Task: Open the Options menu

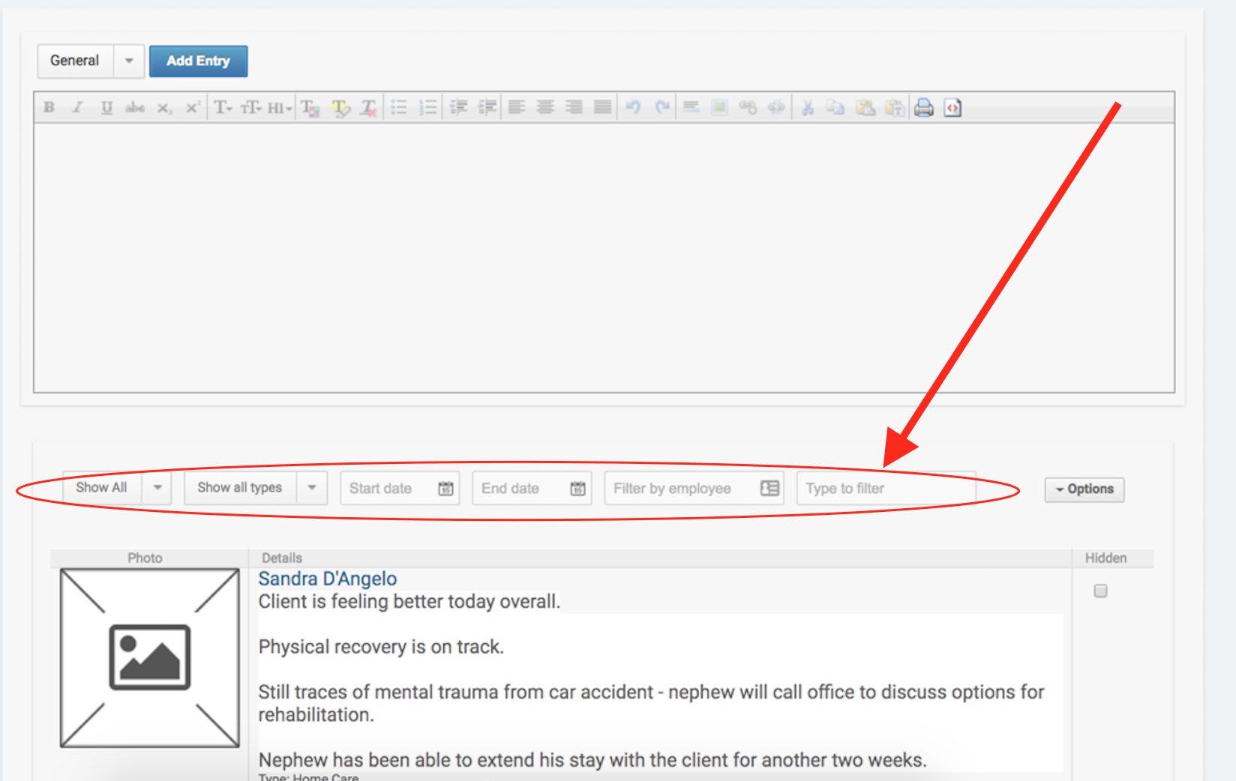Action: [1084, 489]
